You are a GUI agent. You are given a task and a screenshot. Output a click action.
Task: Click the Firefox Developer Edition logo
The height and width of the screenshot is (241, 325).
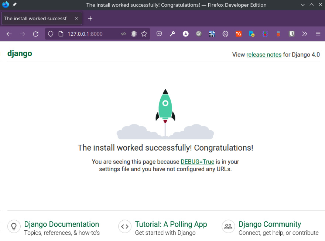[x=6, y=4]
